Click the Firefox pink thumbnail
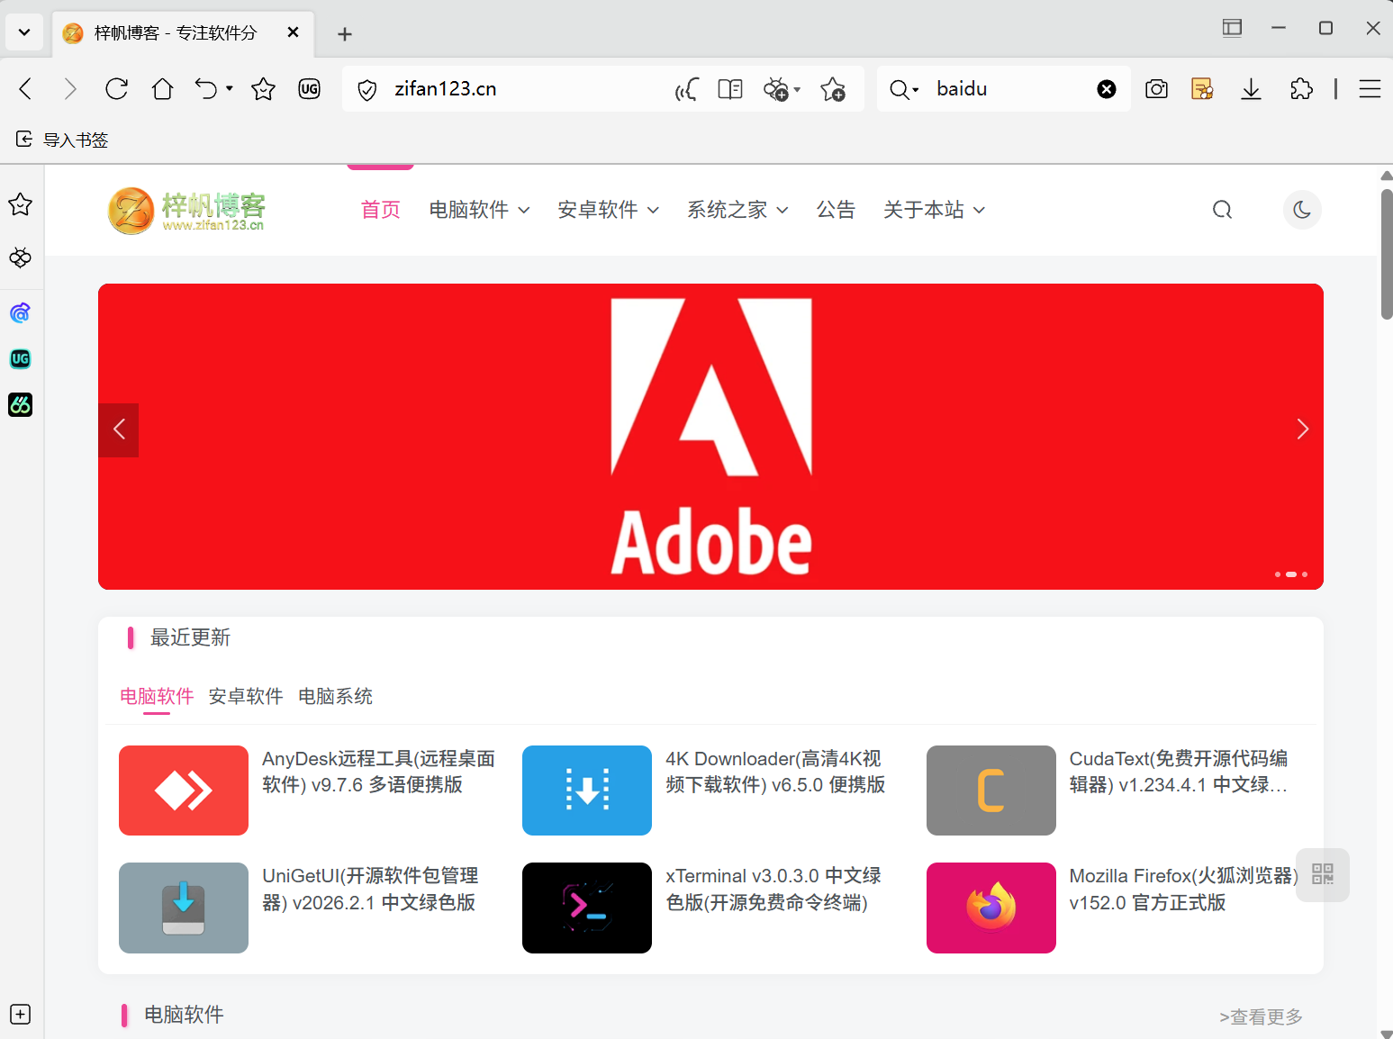The width and height of the screenshot is (1393, 1039). (991, 908)
